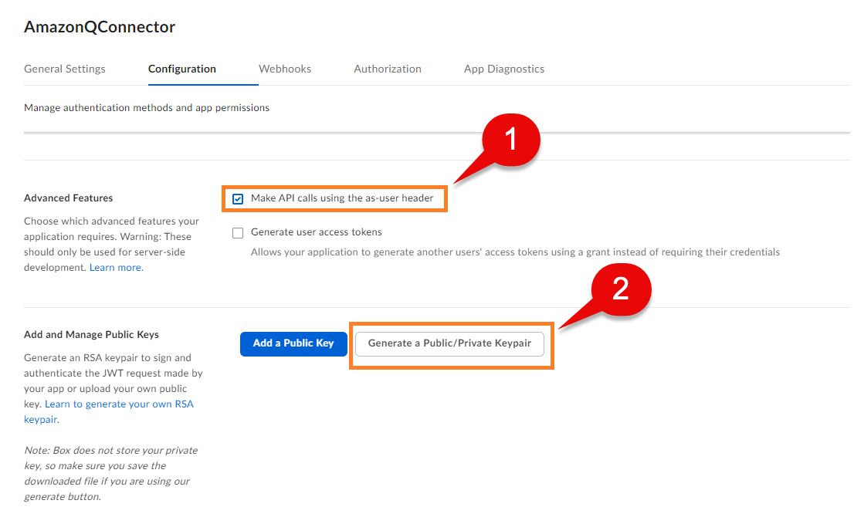
Task: Click the Add and Manage Public Keys heading
Action: [91, 335]
